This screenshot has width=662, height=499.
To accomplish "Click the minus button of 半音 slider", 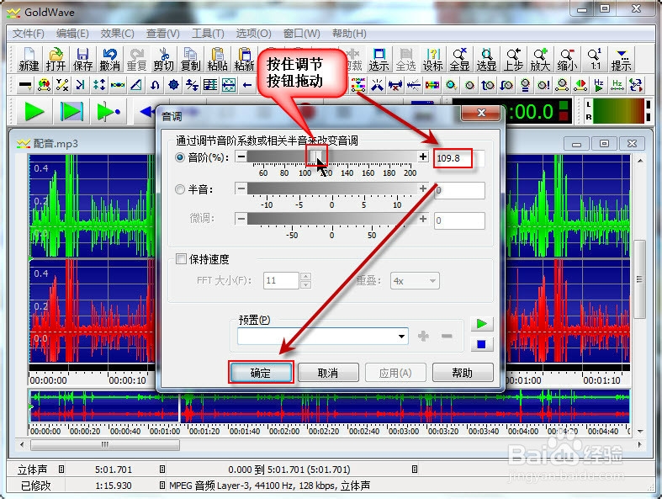I will tap(241, 188).
